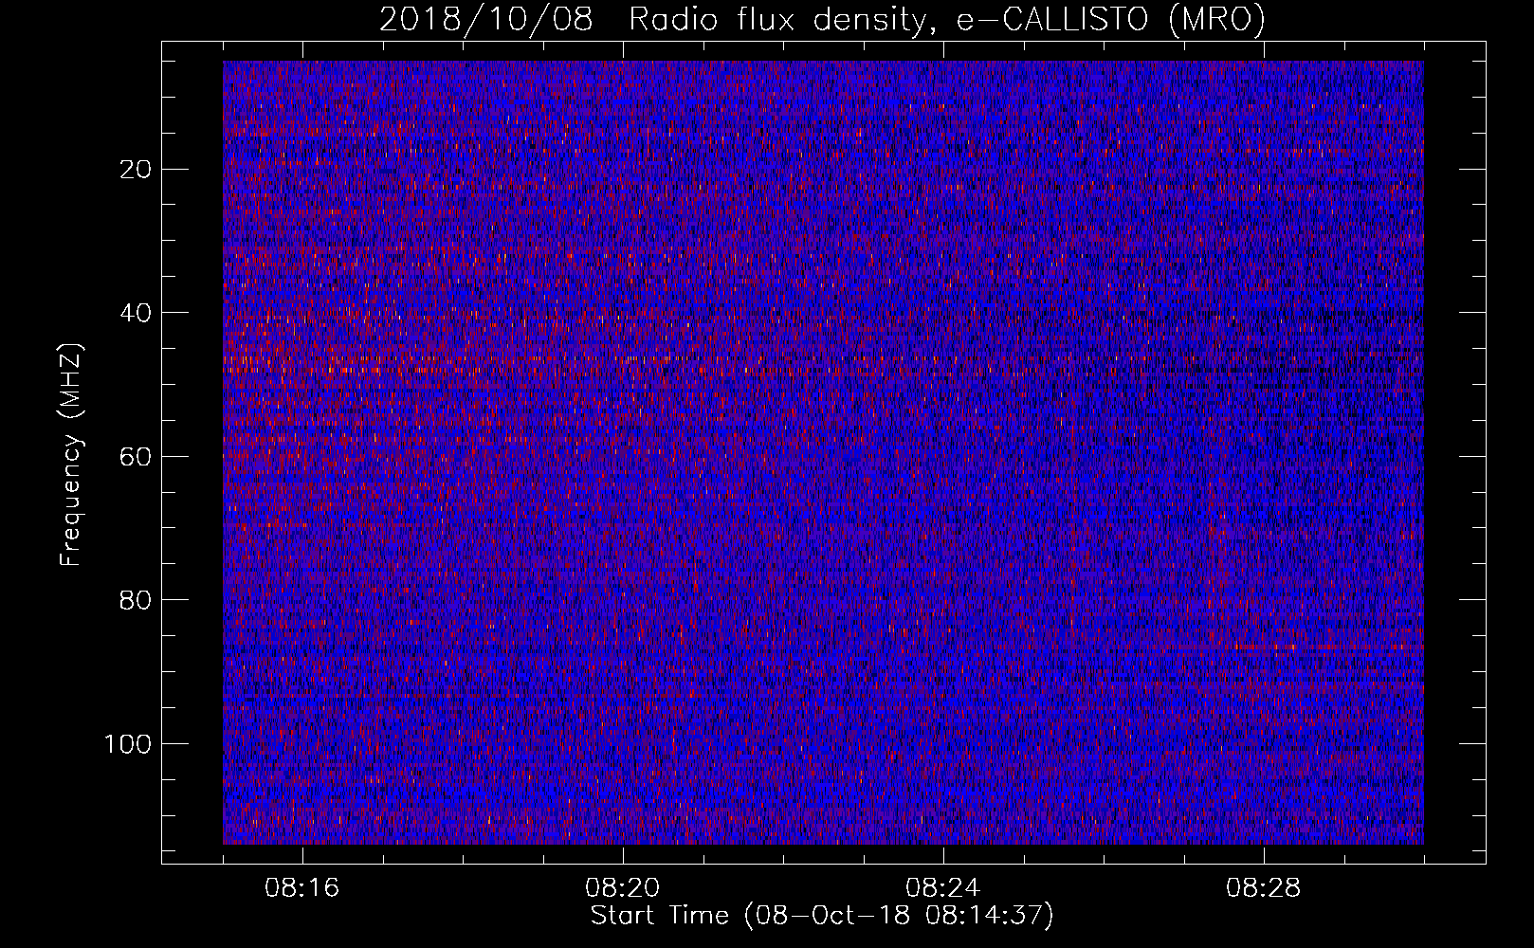Click inside the radio spectrogram image
1534x948 pixels.
[x=823, y=452]
